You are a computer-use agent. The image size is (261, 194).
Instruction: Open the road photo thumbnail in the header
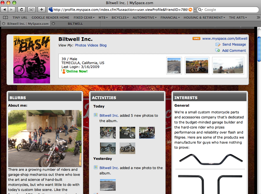[x=174, y=66]
